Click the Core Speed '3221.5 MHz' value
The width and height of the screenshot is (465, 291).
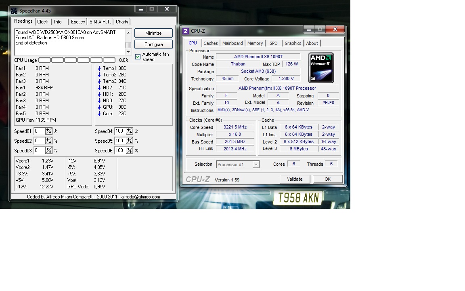point(235,127)
